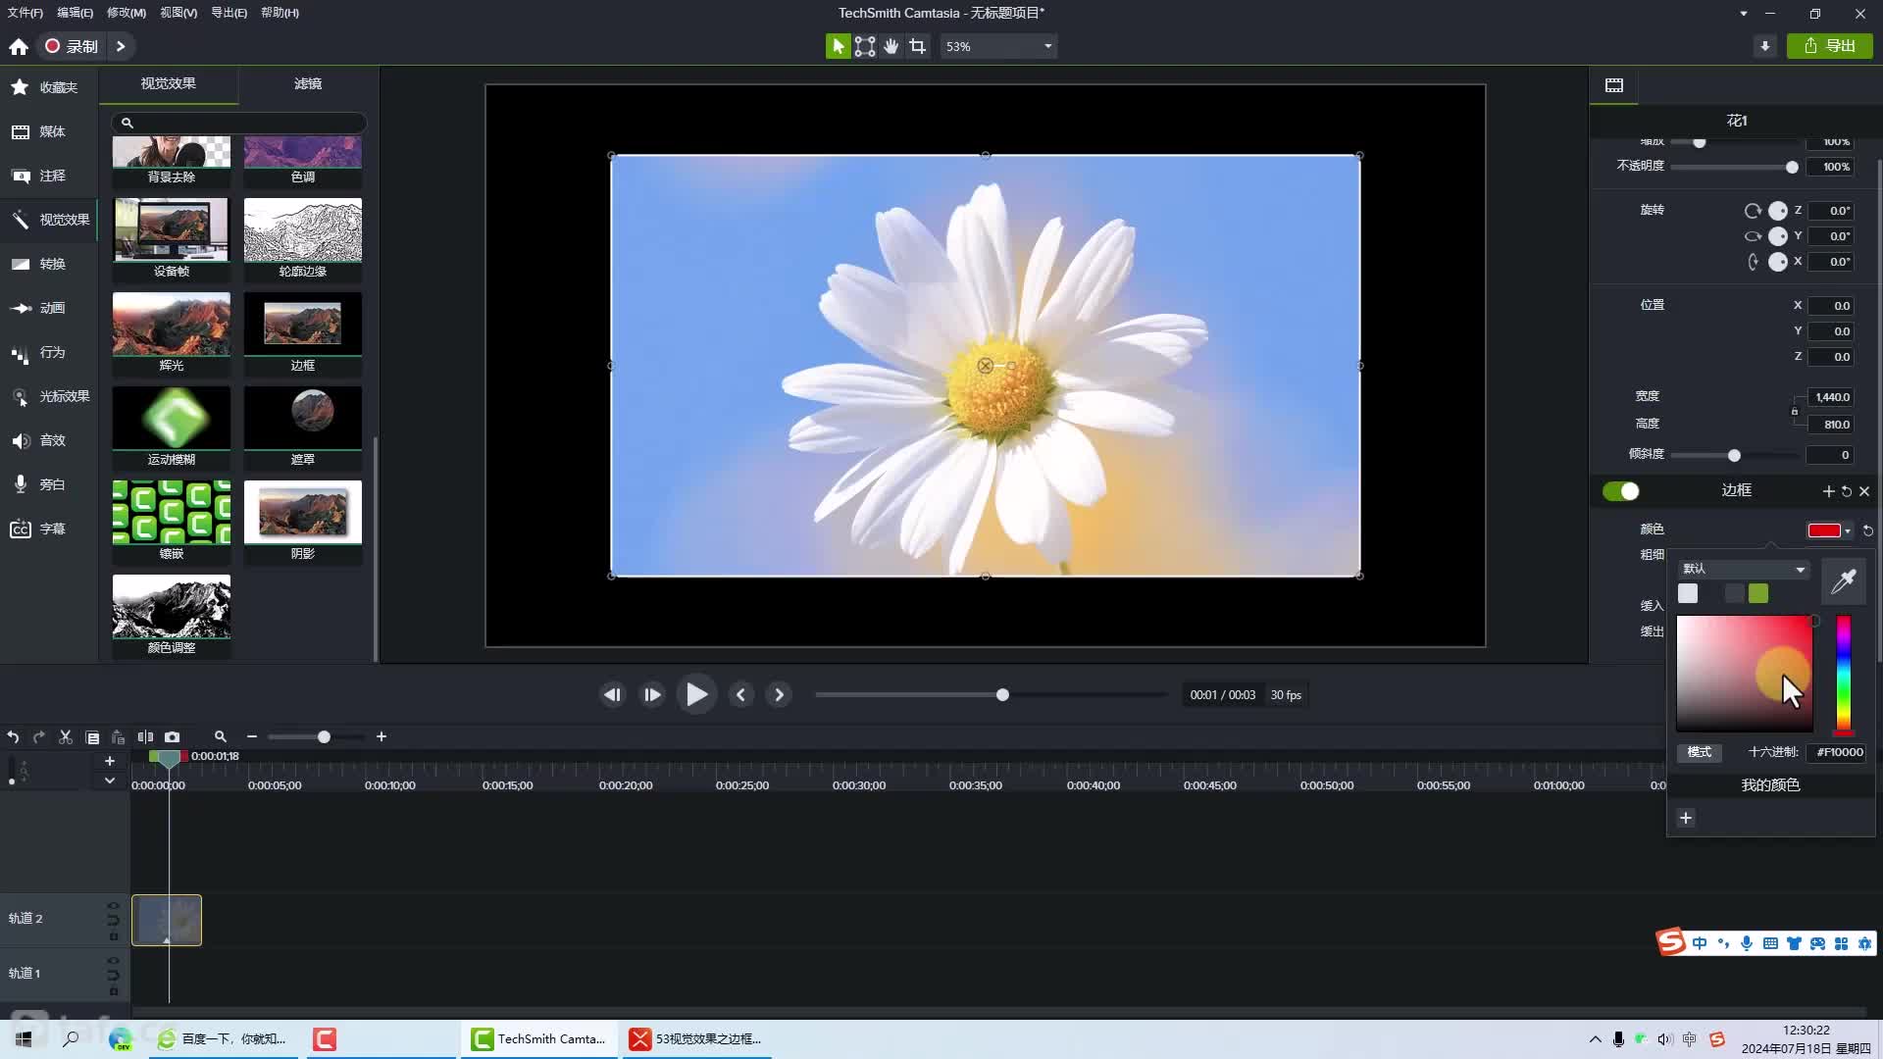This screenshot has height=1059, width=1883.
Task: Open TechSmith Camtasia in the taskbar
Action: tap(539, 1039)
